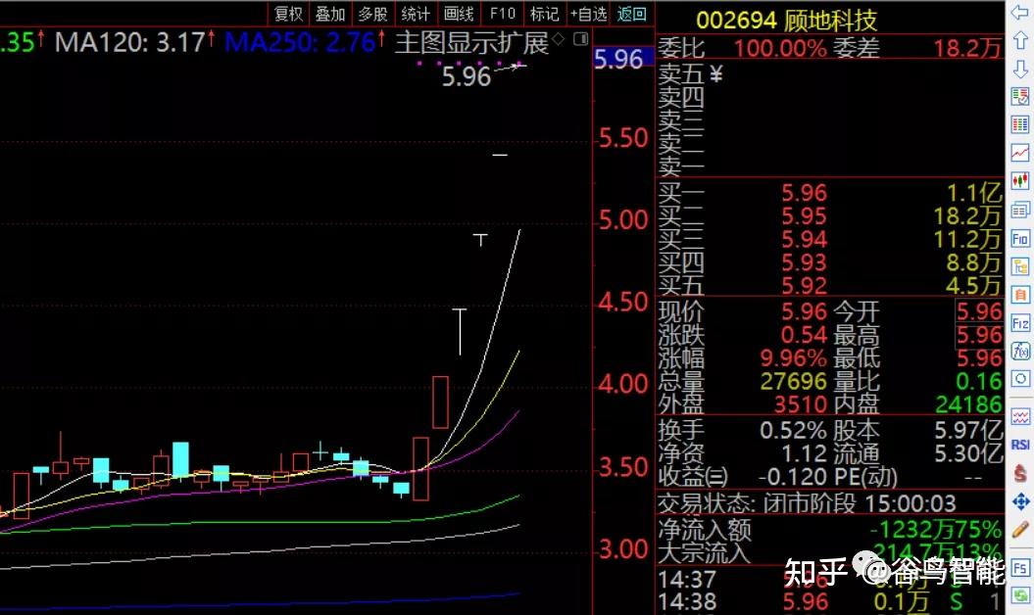
Task: Open the 叠加 overlay option
Action: click(x=330, y=14)
